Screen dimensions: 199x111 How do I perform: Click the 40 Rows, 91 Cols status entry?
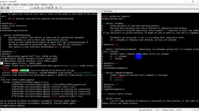click(x=168, y=110)
